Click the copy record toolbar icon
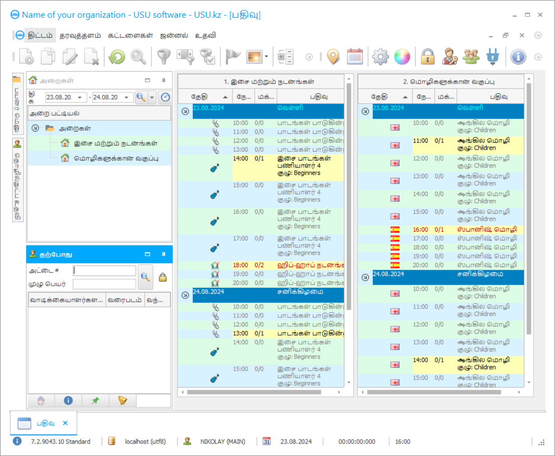Screen dimensions: 555x456 pos(48,57)
